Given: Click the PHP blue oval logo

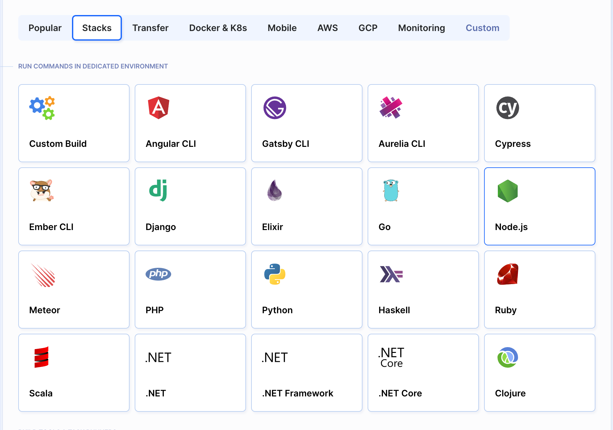Looking at the screenshot, I should 158,274.
